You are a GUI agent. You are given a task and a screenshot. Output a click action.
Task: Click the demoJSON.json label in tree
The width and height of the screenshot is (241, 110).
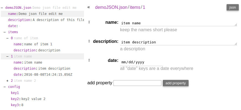18,8
